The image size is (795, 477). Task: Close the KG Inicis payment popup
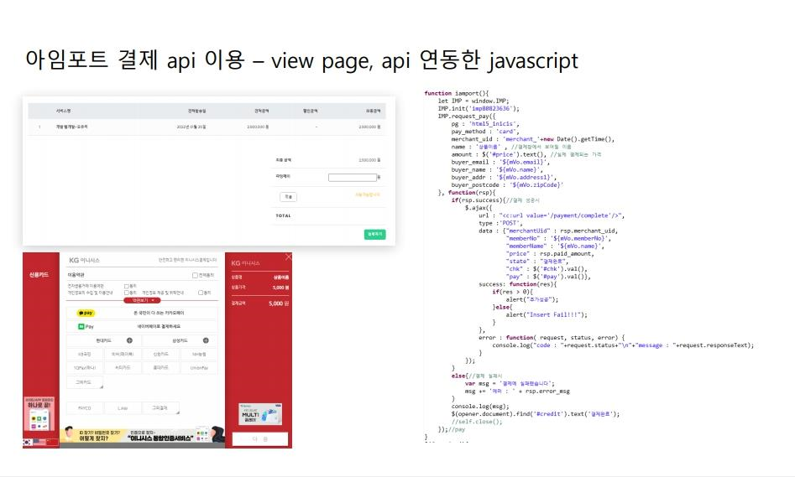[x=288, y=257]
